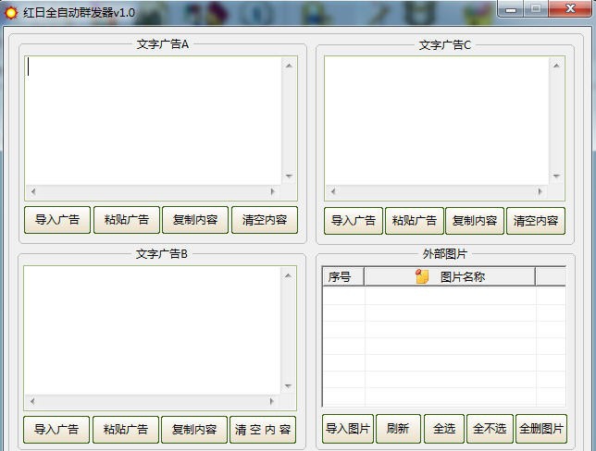Click the 全删图片 button
Screen dimensions: 596x451
point(541,429)
